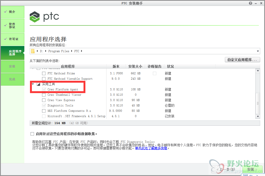This screenshot has height=176, width=265.
Task: Click 662 MB size of Mathcad Prime
Action: [135, 73]
